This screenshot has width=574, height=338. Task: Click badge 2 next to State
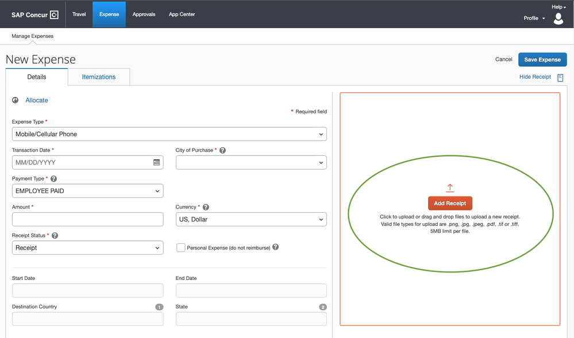(x=322, y=307)
